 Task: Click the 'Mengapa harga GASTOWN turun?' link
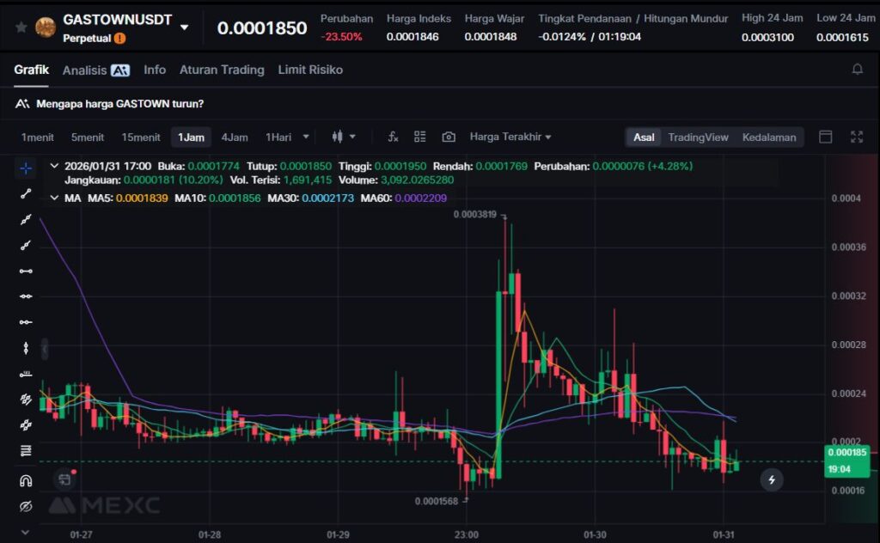coord(119,104)
